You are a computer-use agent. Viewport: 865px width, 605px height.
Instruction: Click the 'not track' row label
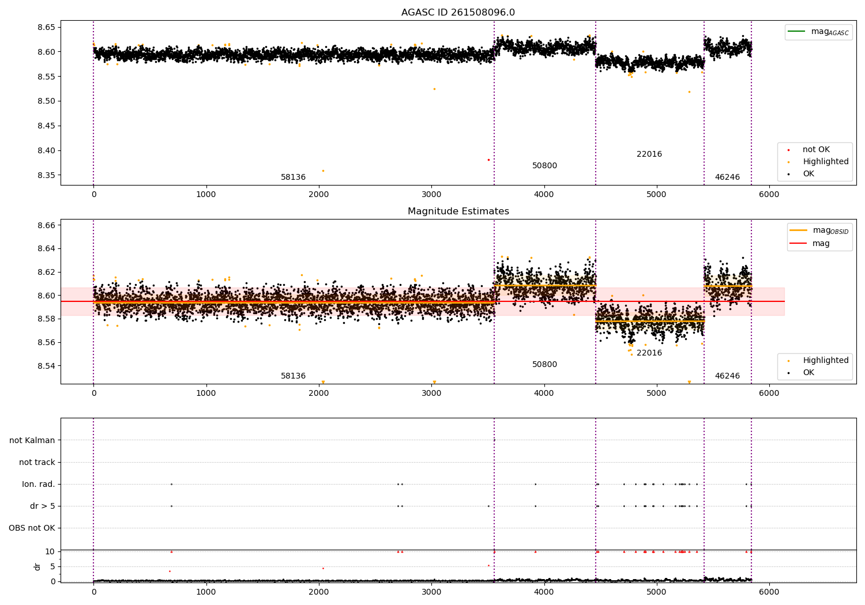pos(37,462)
